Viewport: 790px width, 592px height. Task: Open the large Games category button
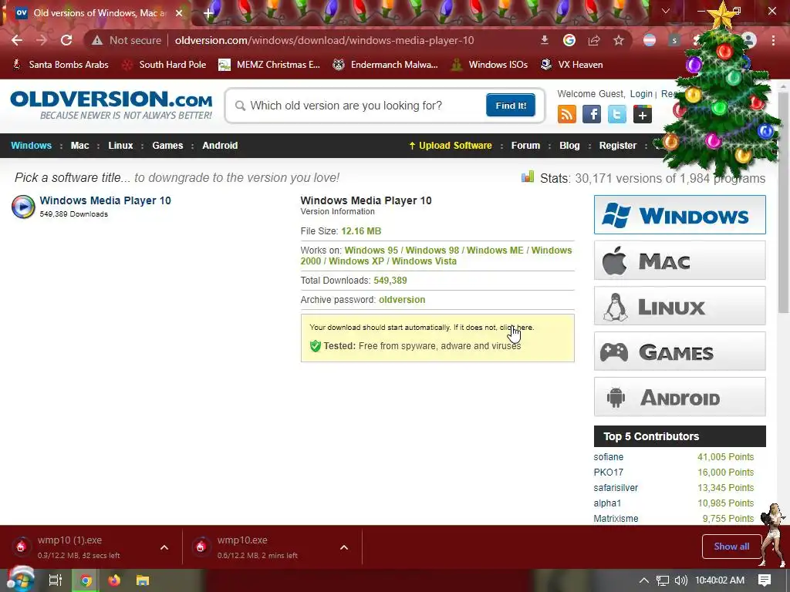tap(680, 351)
